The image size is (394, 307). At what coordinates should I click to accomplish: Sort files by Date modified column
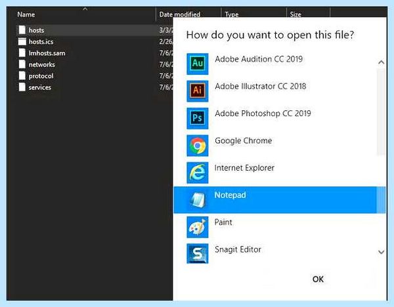(180, 14)
